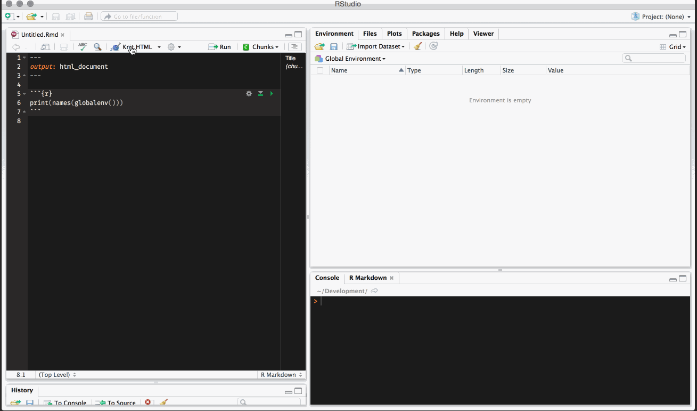Open the Chunks menu
The height and width of the screenshot is (411, 697).
click(260, 47)
